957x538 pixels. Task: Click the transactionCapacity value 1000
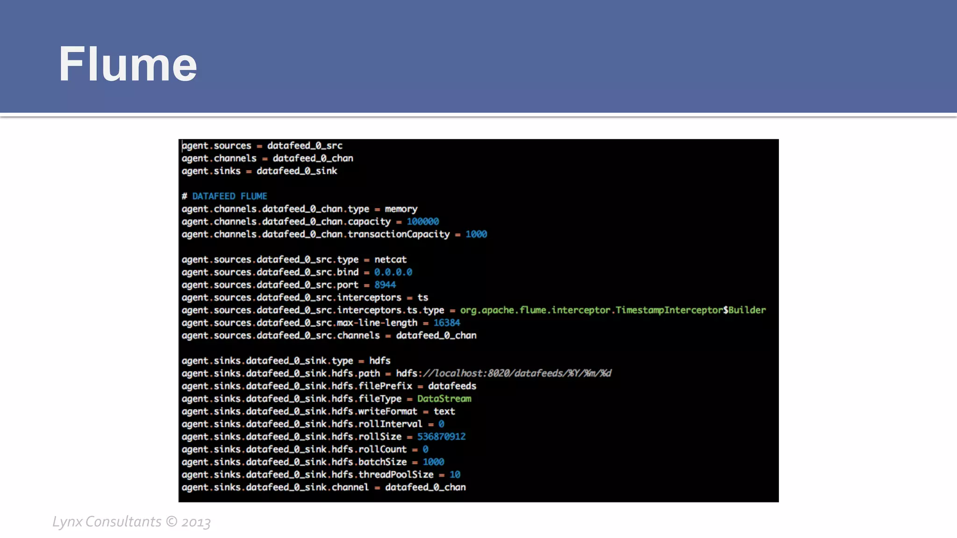click(476, 234)
